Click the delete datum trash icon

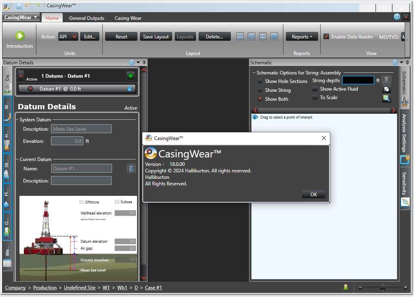tap(131, 168)
